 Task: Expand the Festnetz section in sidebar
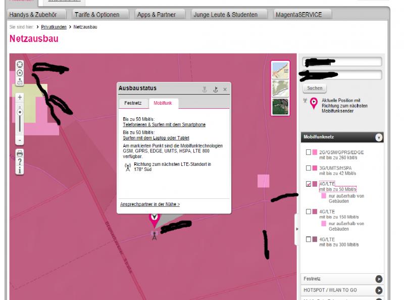point(379,279)
